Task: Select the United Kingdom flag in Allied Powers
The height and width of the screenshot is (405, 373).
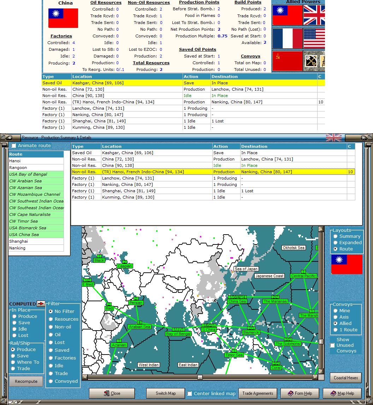Action: 314,15
